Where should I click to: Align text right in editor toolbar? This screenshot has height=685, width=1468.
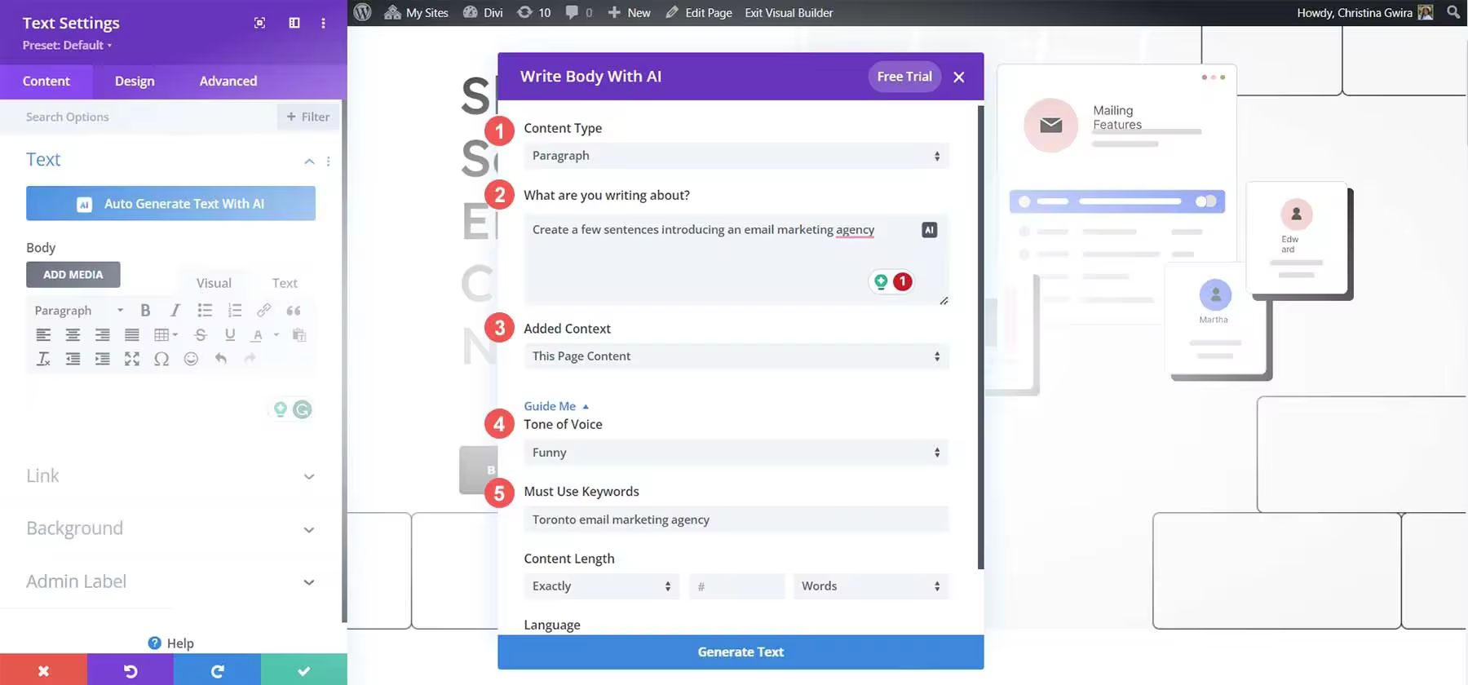click(102, 334)
